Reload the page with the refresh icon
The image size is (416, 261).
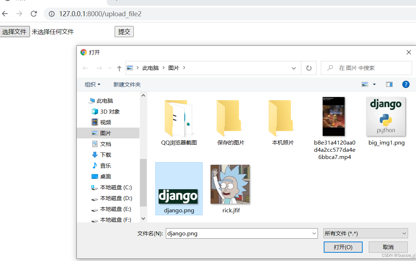pos(34,14)
